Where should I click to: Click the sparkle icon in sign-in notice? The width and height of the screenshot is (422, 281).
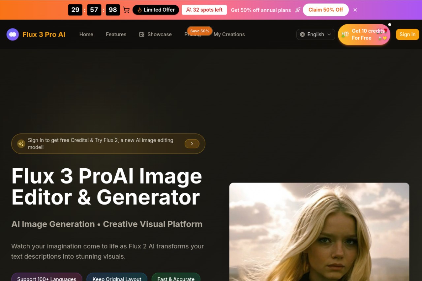coord(21,144)
